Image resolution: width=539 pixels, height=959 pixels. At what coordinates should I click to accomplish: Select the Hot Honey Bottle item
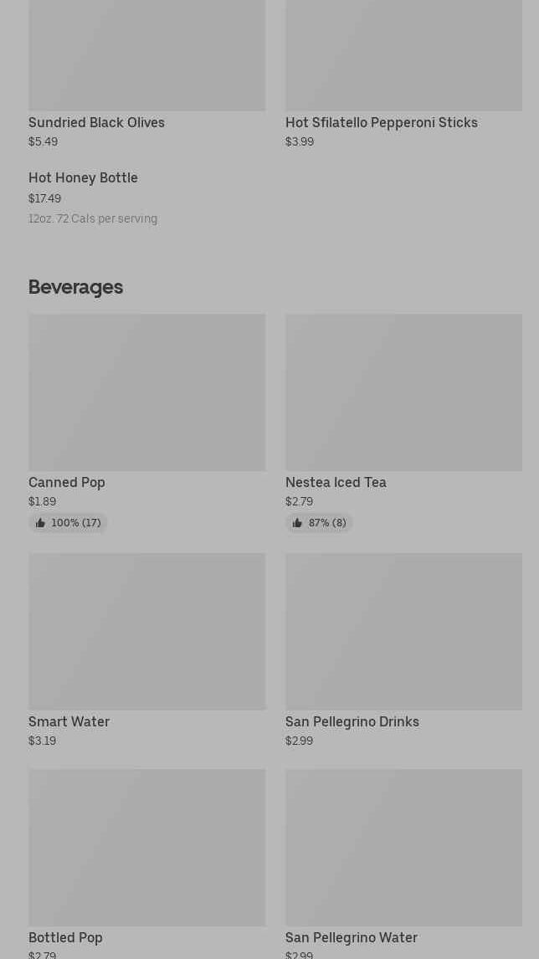tap(83, 177)
